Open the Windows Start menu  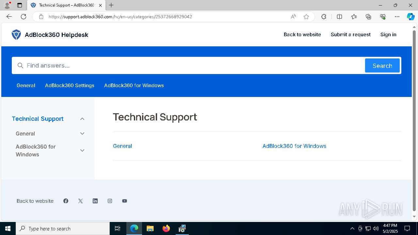(x=8, y=228)
